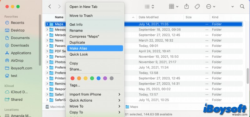Expand the Photos folder disclosure arrow
The image size is (250, 117).
[x=47, y=62]
